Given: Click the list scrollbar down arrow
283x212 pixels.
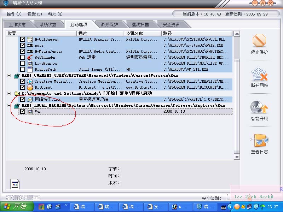Looking at the screenshot, I should 237,157.
